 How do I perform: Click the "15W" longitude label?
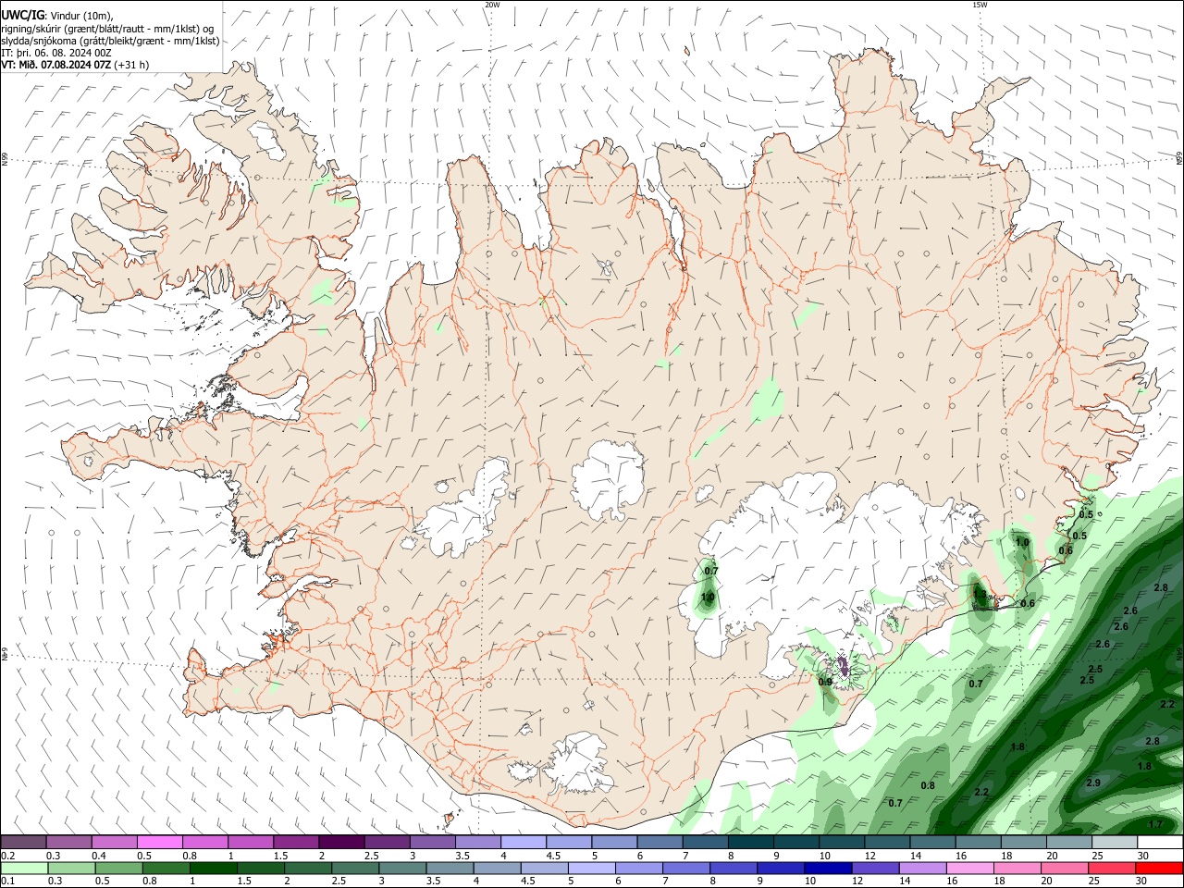coord(979,5)
